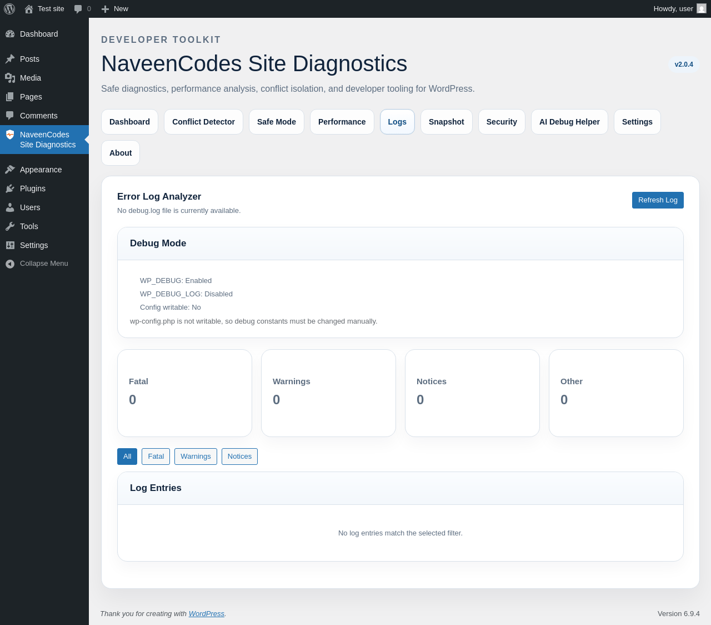711x625 pixels.
Task: Open Comments in the sidebar menu
Action: [x=44, y=116]
